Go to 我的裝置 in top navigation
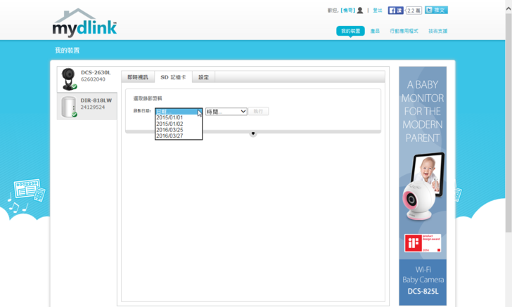 (x=350, y=31)
